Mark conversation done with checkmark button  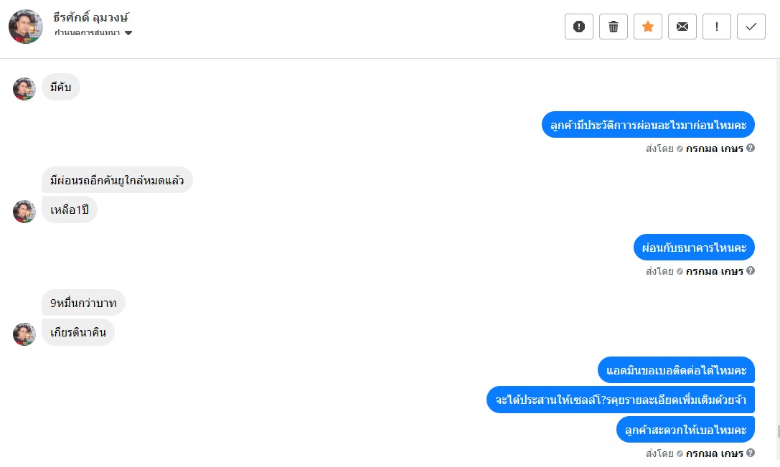(x=751, y=27)
